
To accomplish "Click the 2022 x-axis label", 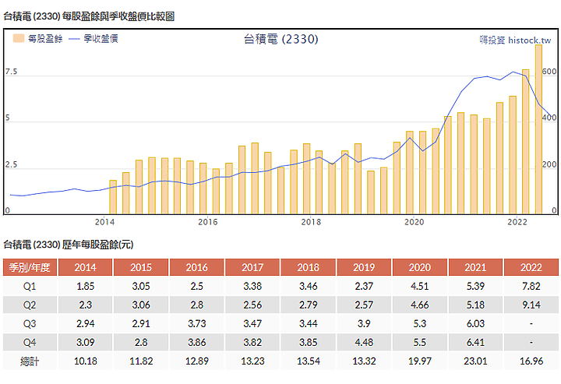I will point(517,222).
